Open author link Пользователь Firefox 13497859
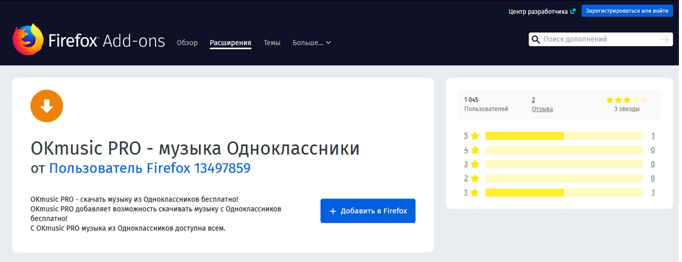Viewport: 682px width, 262px height. (149, 168)
